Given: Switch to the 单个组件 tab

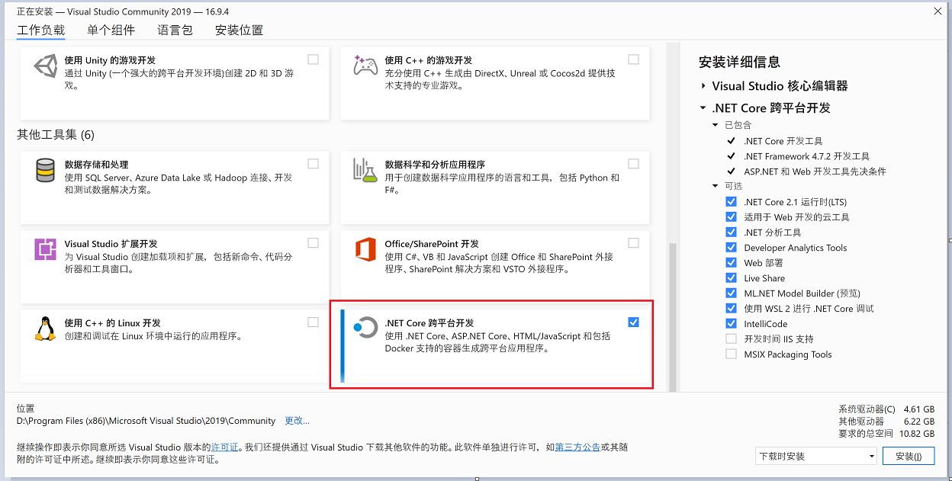Looking at the screenshot, I should (x=111, y=30).
